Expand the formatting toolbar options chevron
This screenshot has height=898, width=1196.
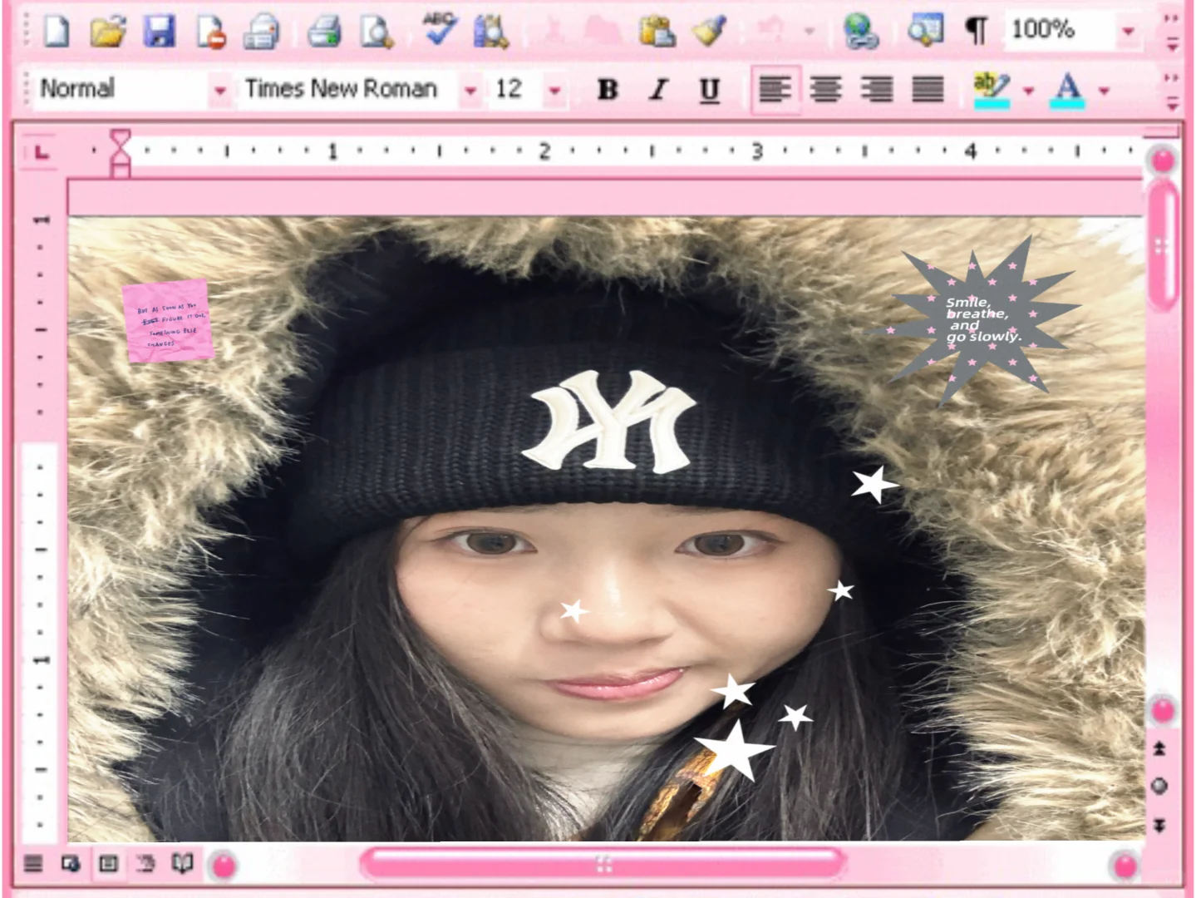tap(1172, 91)
